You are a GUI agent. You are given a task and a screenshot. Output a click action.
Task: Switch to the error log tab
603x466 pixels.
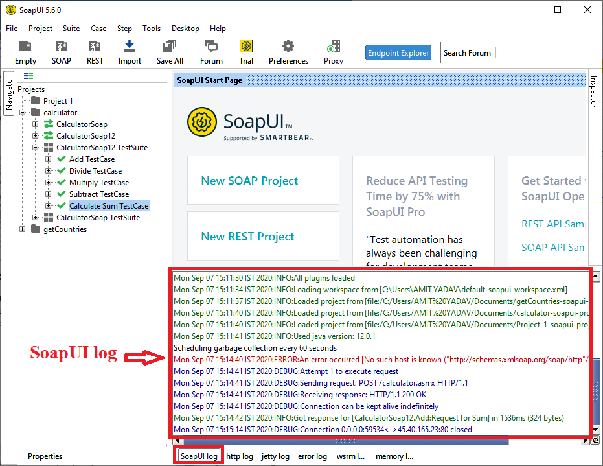[312, 456]
